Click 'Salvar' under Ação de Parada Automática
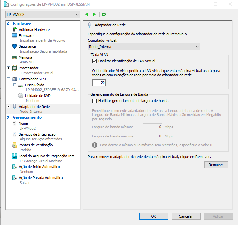The image size is (238, 225). pos(25,183)
